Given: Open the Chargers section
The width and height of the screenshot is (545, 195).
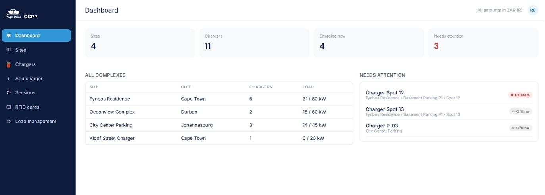Looking at the screenshot, I should 36,64.
